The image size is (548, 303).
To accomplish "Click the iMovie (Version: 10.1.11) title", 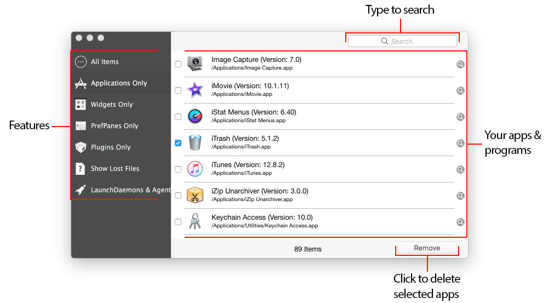I will 250,86.
